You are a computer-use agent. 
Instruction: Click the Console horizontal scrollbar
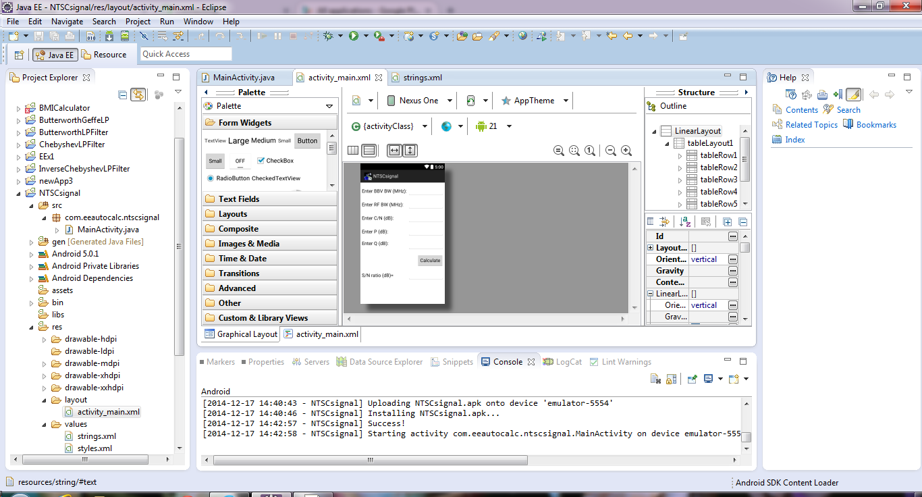coord(371,461)
